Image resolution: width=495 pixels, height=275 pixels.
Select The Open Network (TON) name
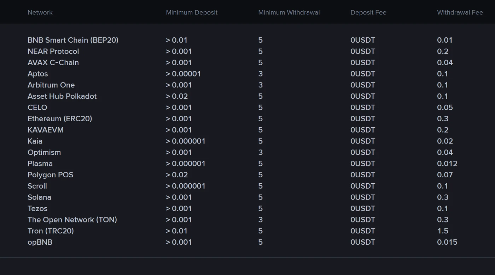(72, 220)
